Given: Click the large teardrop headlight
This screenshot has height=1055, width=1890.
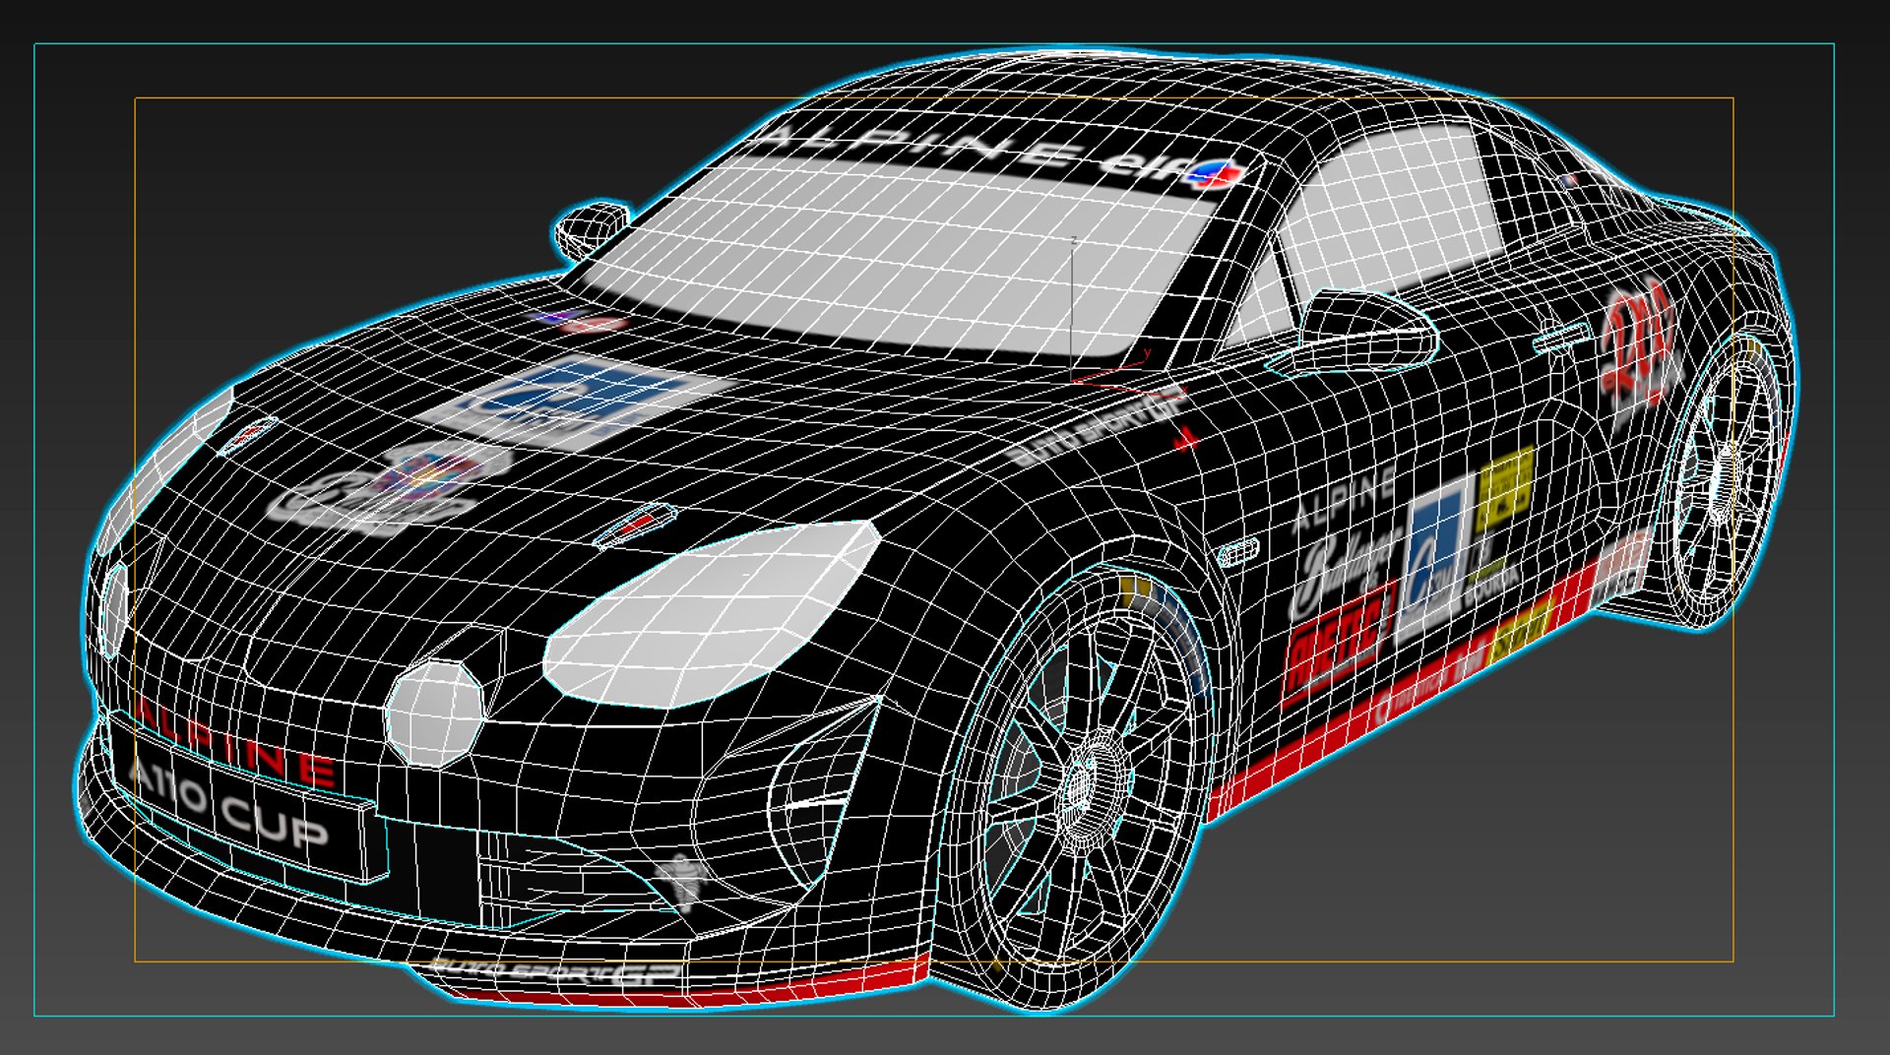Looking at the screenshot, I should click(711, 616).
